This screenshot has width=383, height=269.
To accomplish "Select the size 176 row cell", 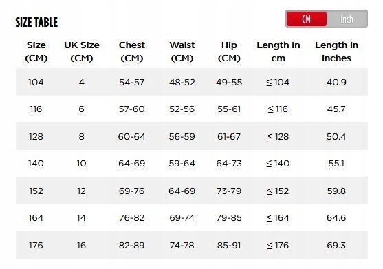I will tap(36, 245).
